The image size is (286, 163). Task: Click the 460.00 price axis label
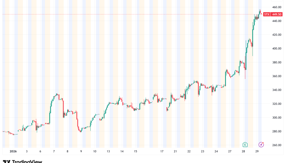coord(277,7)
